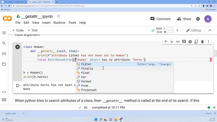Select 'float' autocomplete suggestion
Viewport: 217px width, 122px height.
click(125, 73)
